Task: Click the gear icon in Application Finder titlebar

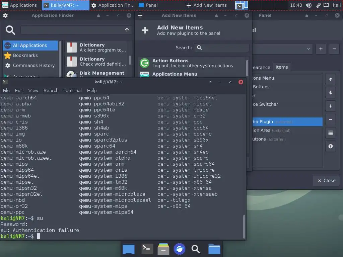Action: 5,15
